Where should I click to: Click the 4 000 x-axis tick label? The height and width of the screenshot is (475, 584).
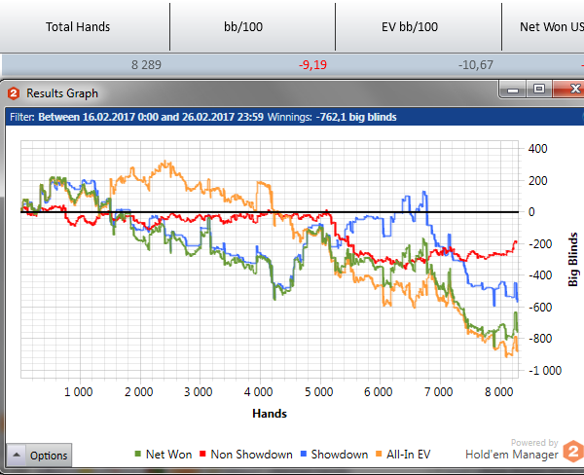click(258, 392)
